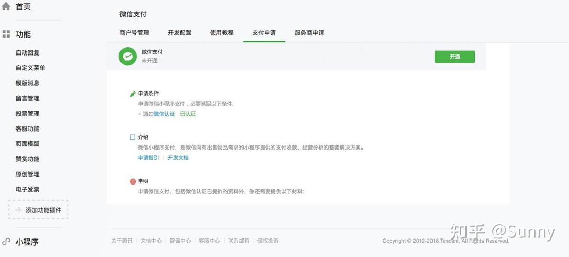Open 辟谣中心 in the footer
The height and width of the screenshot is (257, 569).
coord(180,241)
